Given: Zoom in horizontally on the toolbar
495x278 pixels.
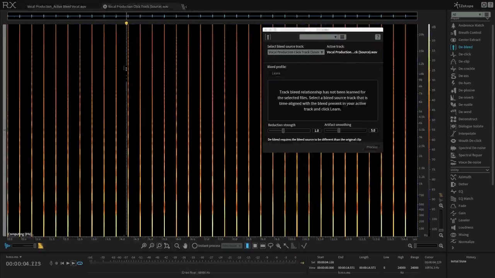Looking at the screenshot, I should coord(144,246).
